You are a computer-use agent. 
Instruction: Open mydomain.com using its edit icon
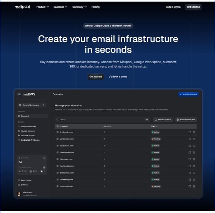click(190, 146)
